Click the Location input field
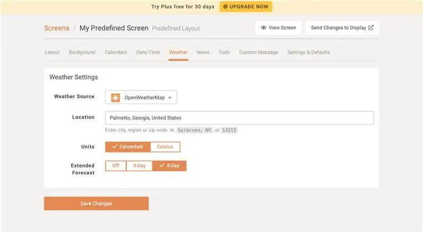This screenshot has height=232, width=423. tap(240, 118)
